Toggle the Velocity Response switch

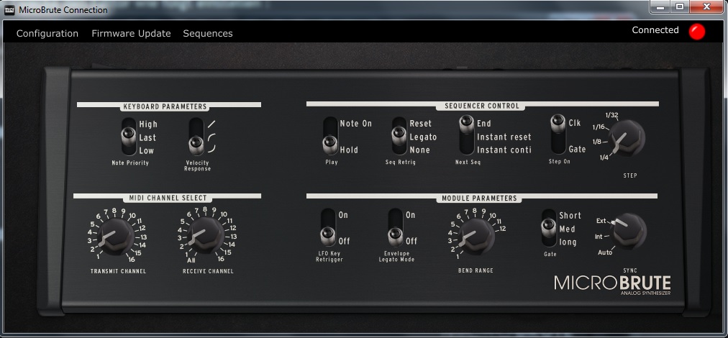196,137
